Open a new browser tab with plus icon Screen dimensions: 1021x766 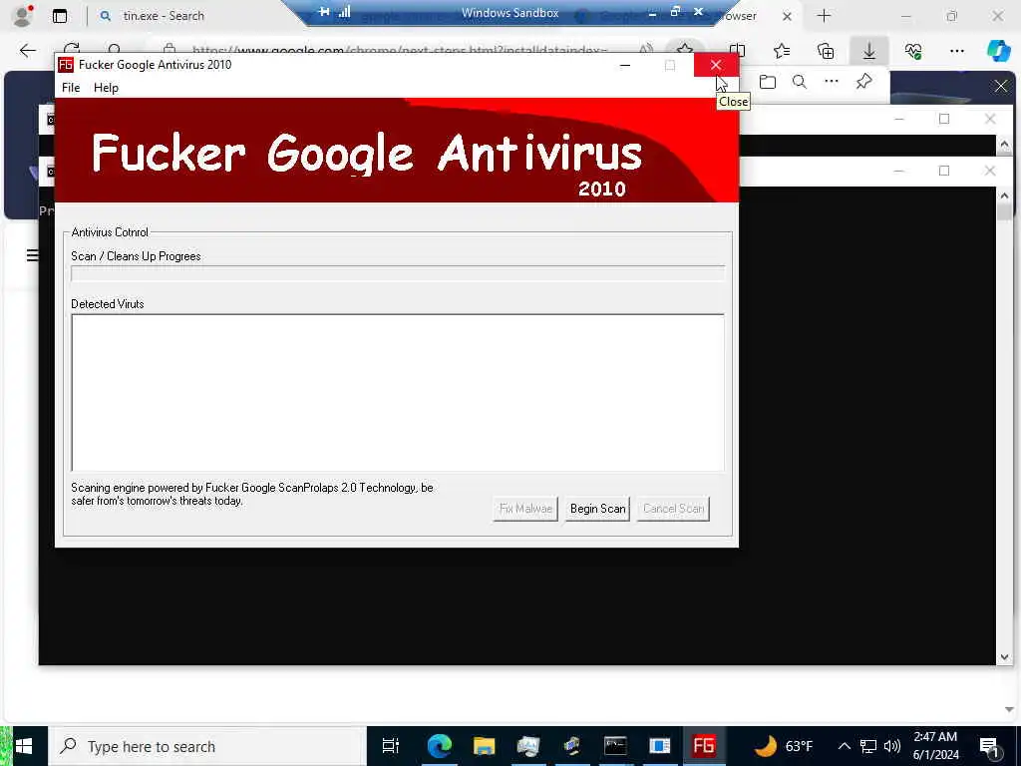click(x=824, y=16)
